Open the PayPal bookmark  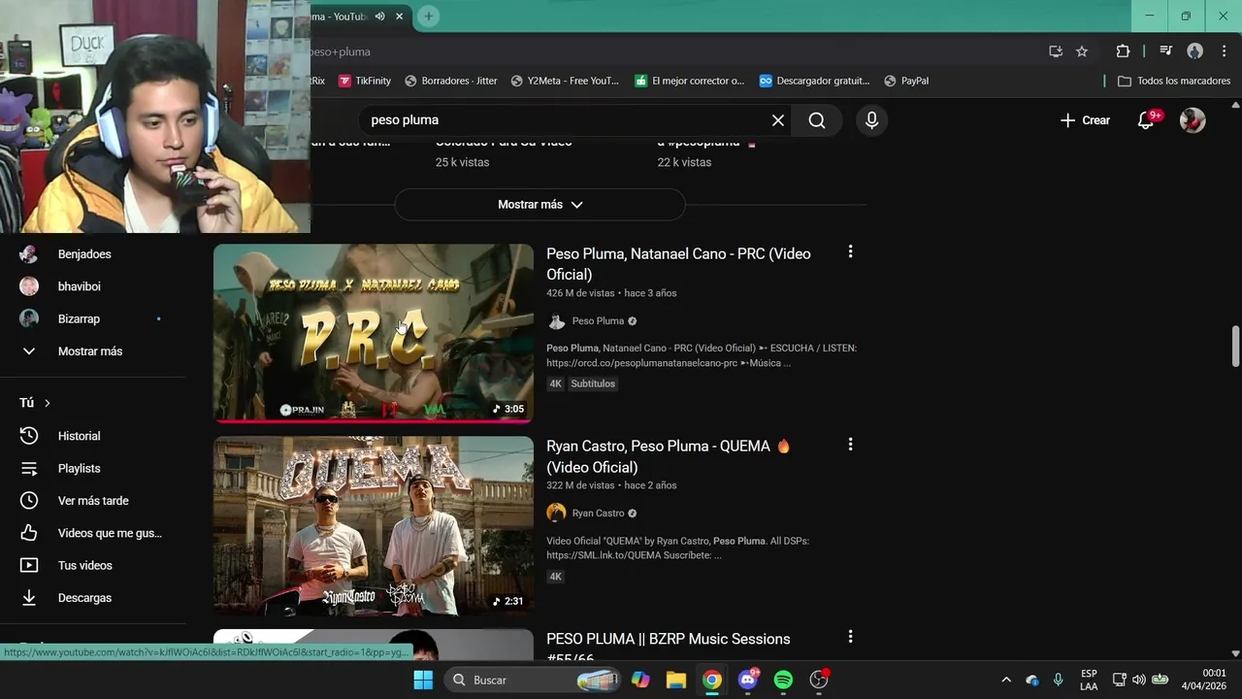coord(906,81)
